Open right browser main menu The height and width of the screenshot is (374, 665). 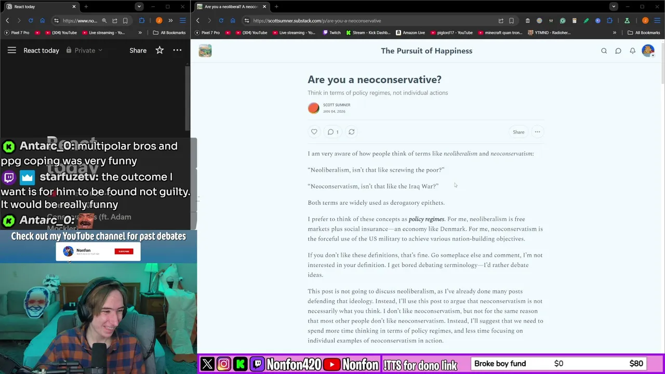click(658, 21)
